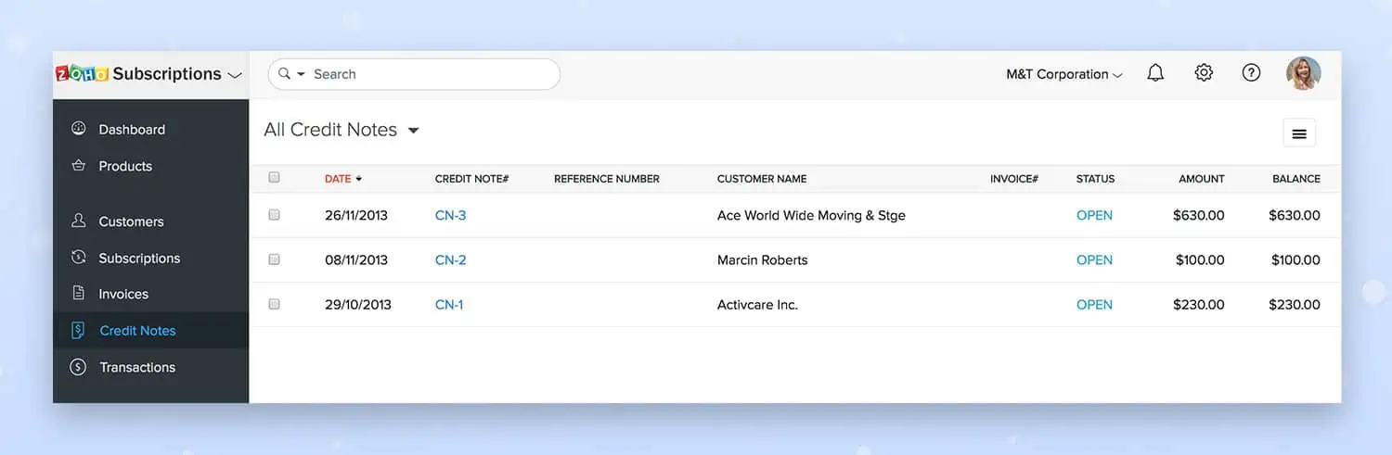Toggle the select-all header checkbox
1392x455 pixels.
click(x=274, y=177)
